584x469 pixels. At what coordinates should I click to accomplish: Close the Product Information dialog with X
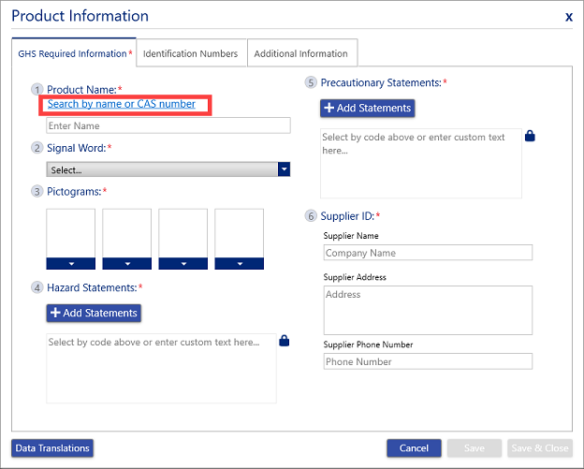coord(569,17)
